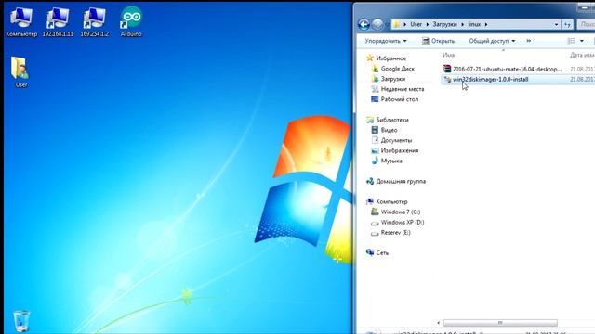Open the Компьютер desktop icon
Image resolution: width=595 pixels, height=334 pixels.
click(21, 22)
